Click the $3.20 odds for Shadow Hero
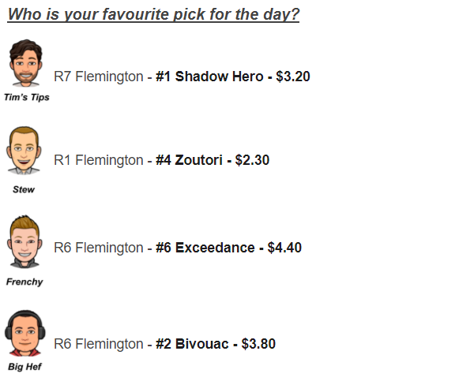This screenshot has width=474, height=381. coord(293,77)
